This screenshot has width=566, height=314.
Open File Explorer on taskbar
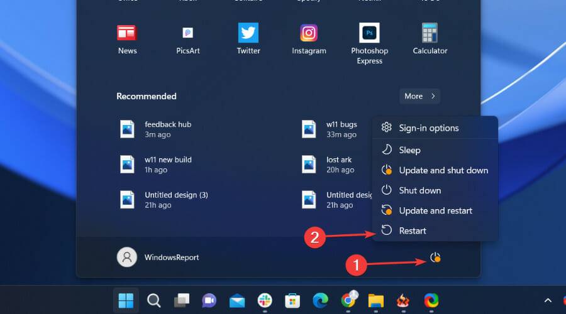376,300
